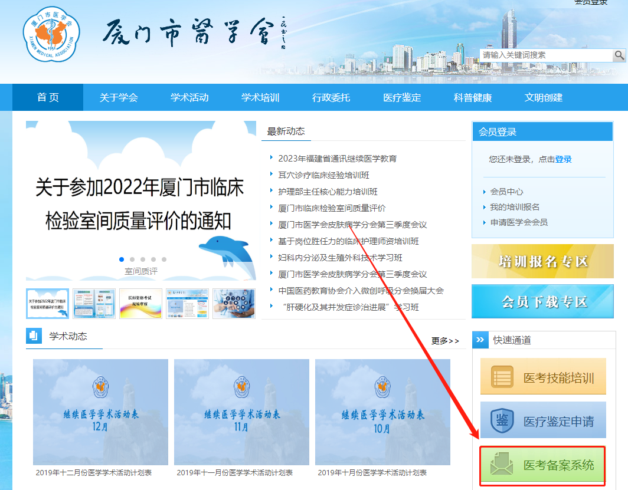Click caption 2019年十二月份医学学术活动计划表
The height and width of the screenshot is (490, 628).
(x=94, y=473)
